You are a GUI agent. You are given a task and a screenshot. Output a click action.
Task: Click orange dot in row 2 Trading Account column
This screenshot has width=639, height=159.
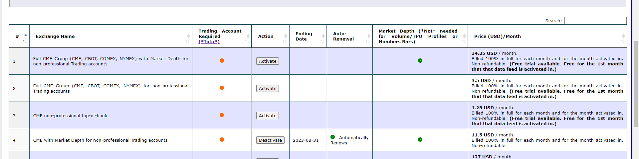[222, 88]
